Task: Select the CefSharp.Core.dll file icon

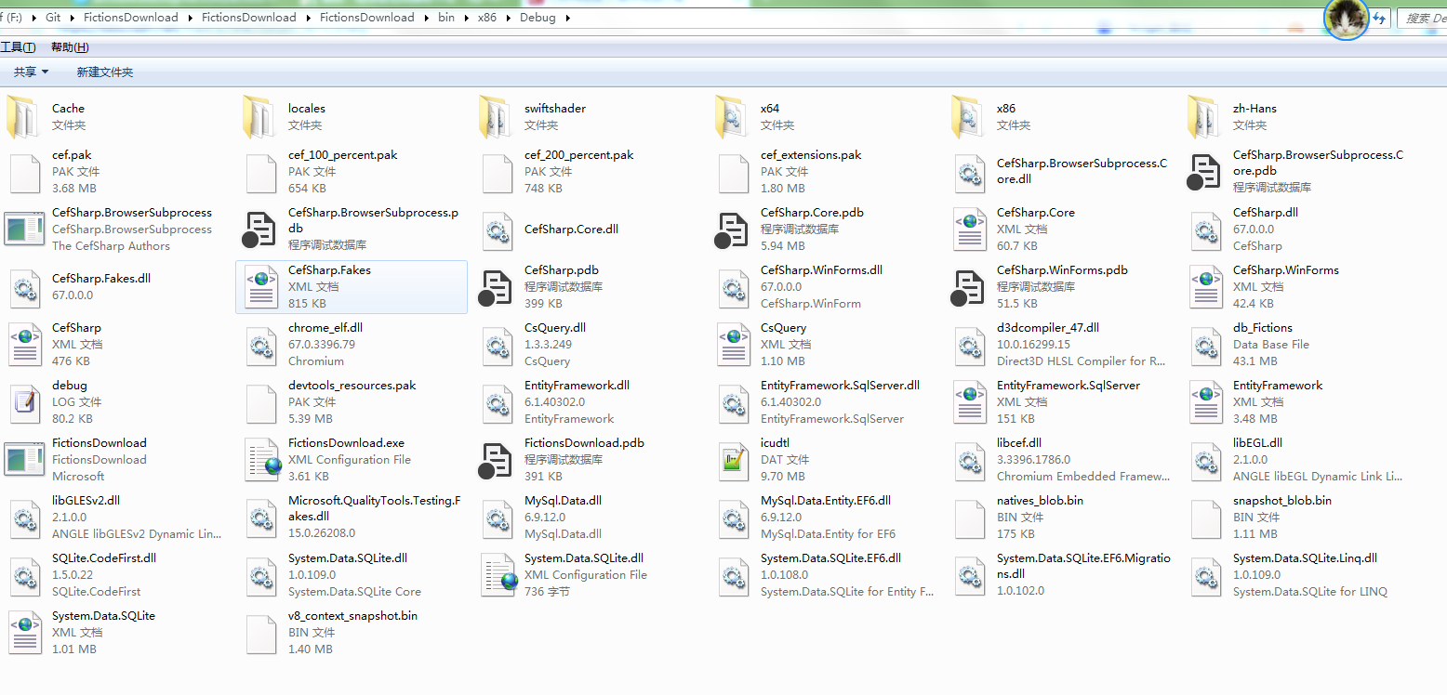Action: (x=498, y=230)
